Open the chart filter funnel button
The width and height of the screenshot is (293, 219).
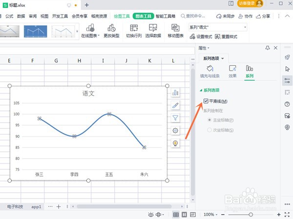[175, 118]
